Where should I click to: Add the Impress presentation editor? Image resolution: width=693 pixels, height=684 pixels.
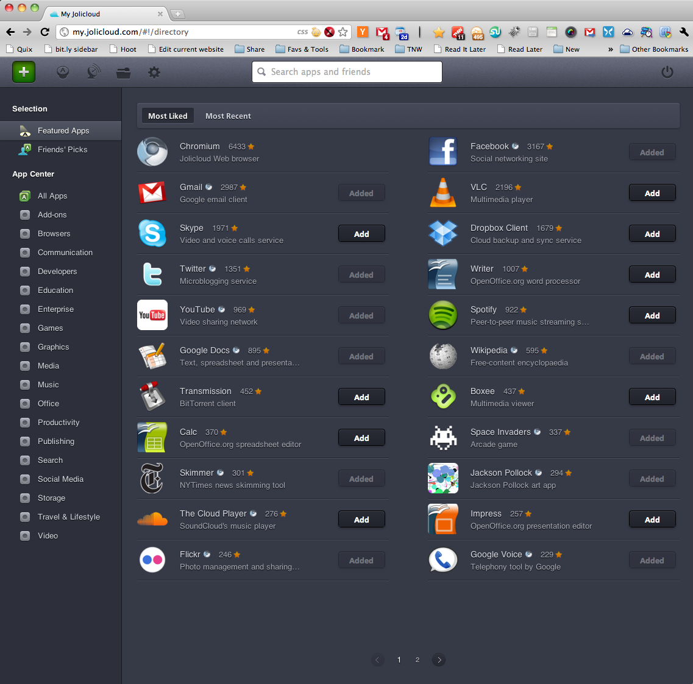(652, 520)
